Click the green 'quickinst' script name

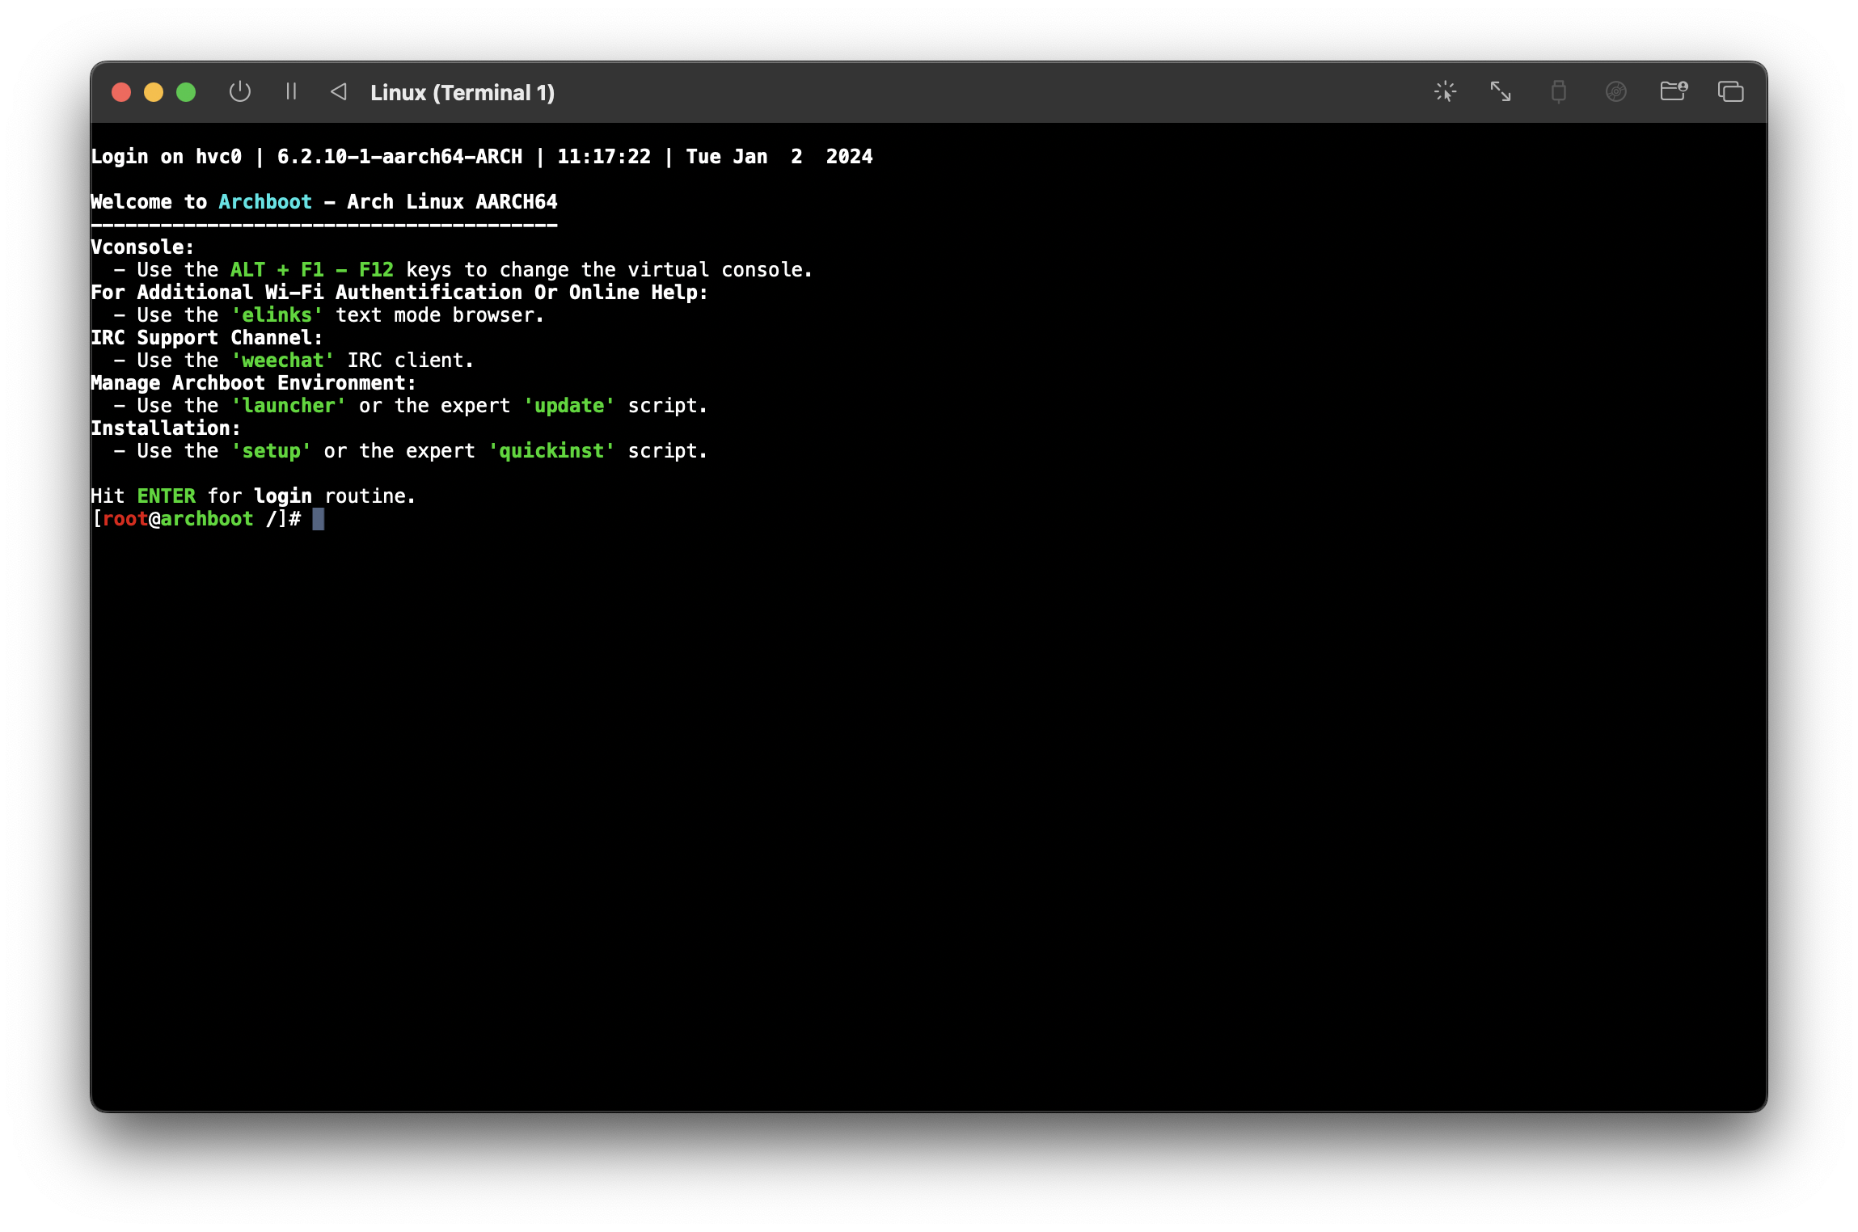point(551,451)
